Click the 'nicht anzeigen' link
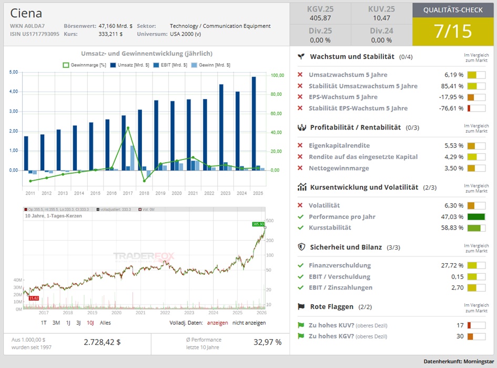 [x=249, y=323]
